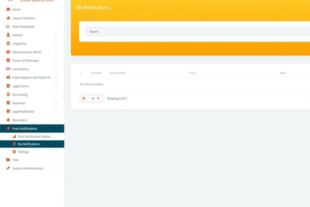The image size is (310, 207).
Task: Click the Push Notifications paper plane icon
Action: tap(8, 128)
